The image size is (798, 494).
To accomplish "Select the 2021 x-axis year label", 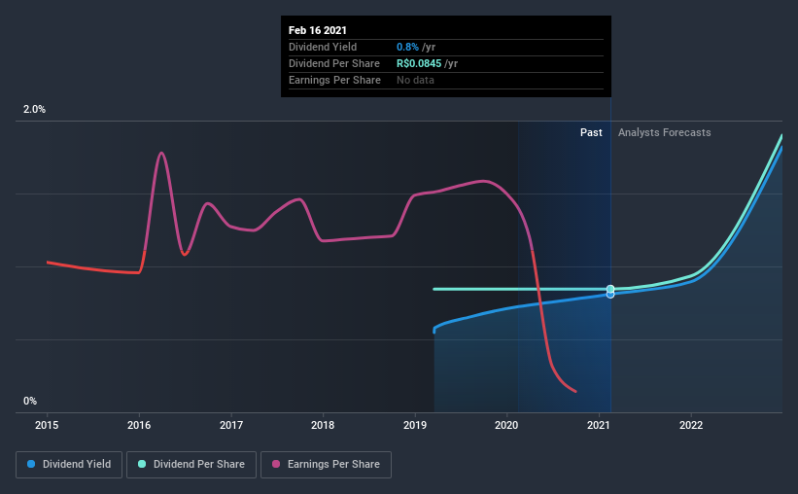I will pyautogui.click(x=599, y=425).
